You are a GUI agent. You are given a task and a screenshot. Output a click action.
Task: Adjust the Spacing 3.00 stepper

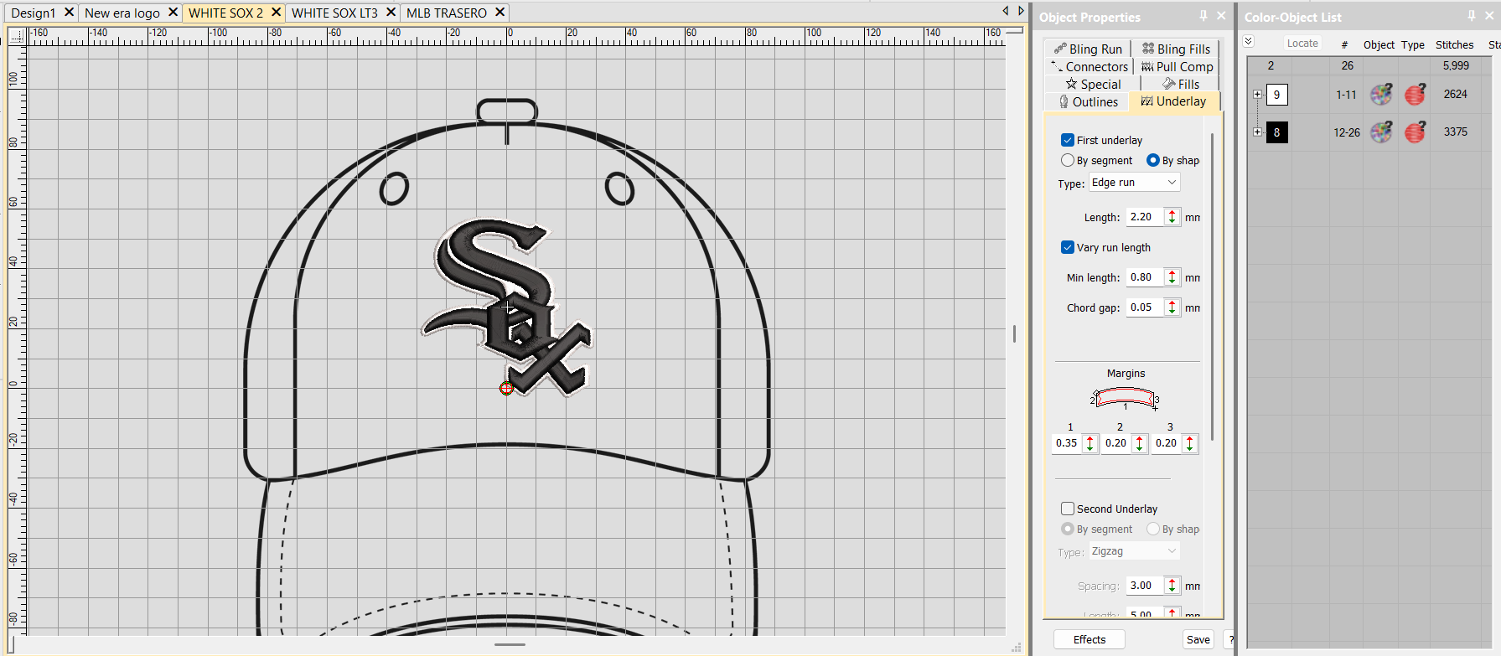(x=1172, y=586)
